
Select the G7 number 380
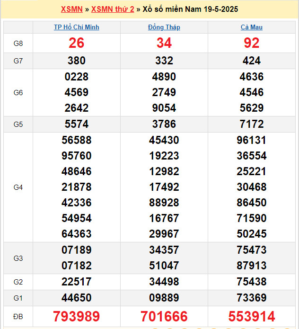pyautogui.click(x=77, y=61)
